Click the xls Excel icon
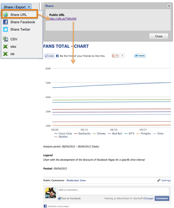This screenshot has height=208, width=174. pos(6,54)
